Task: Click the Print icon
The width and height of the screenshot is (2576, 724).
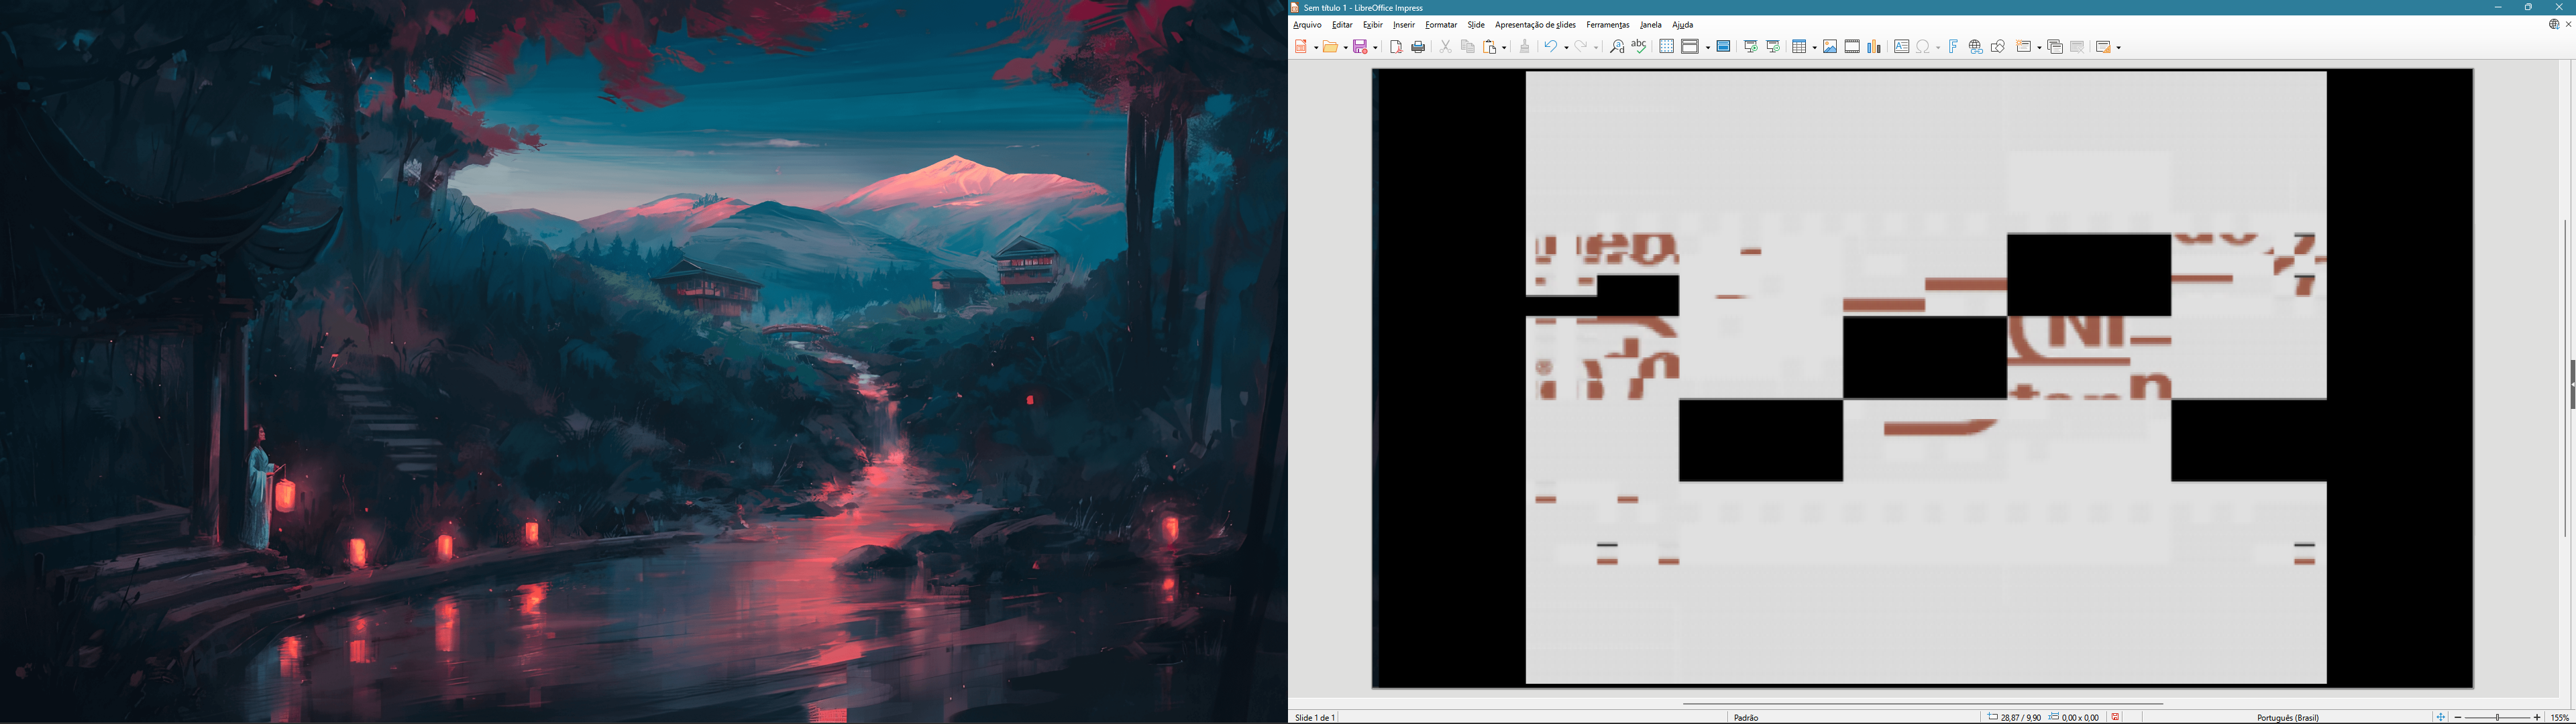Action: click(1418, 47)
